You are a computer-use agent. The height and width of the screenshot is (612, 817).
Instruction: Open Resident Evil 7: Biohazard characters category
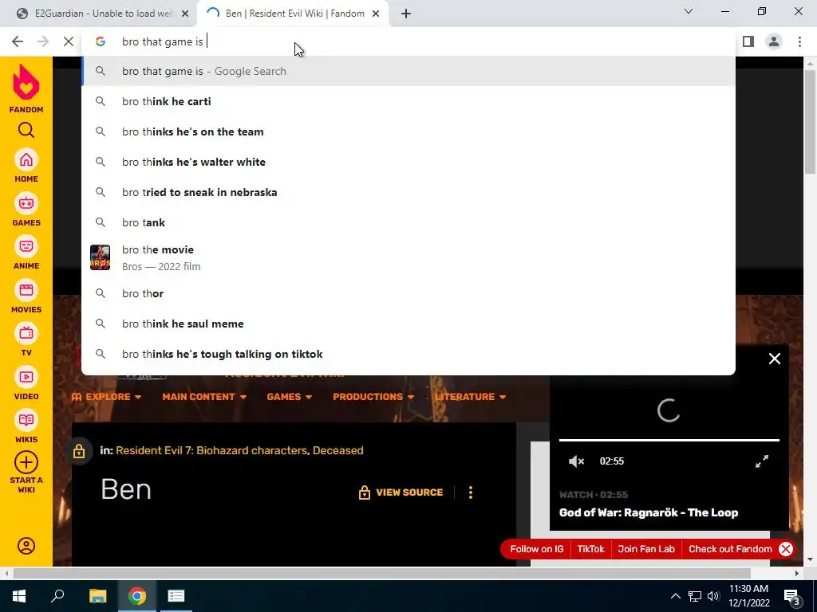click(211, 450)
